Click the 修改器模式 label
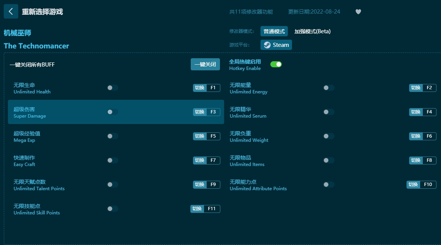441x245 pixels. pyautogui.click(x=242, y=31)
